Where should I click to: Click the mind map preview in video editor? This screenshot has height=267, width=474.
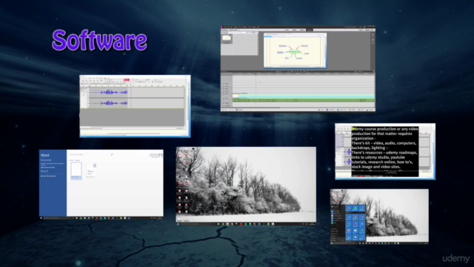click(x=295, y=50)
